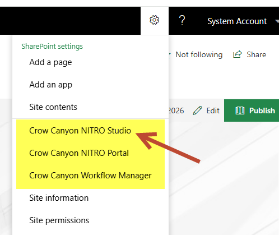Open Site permissions
The width and height of the screenshot is (279, 235).
tap(59, 220)
